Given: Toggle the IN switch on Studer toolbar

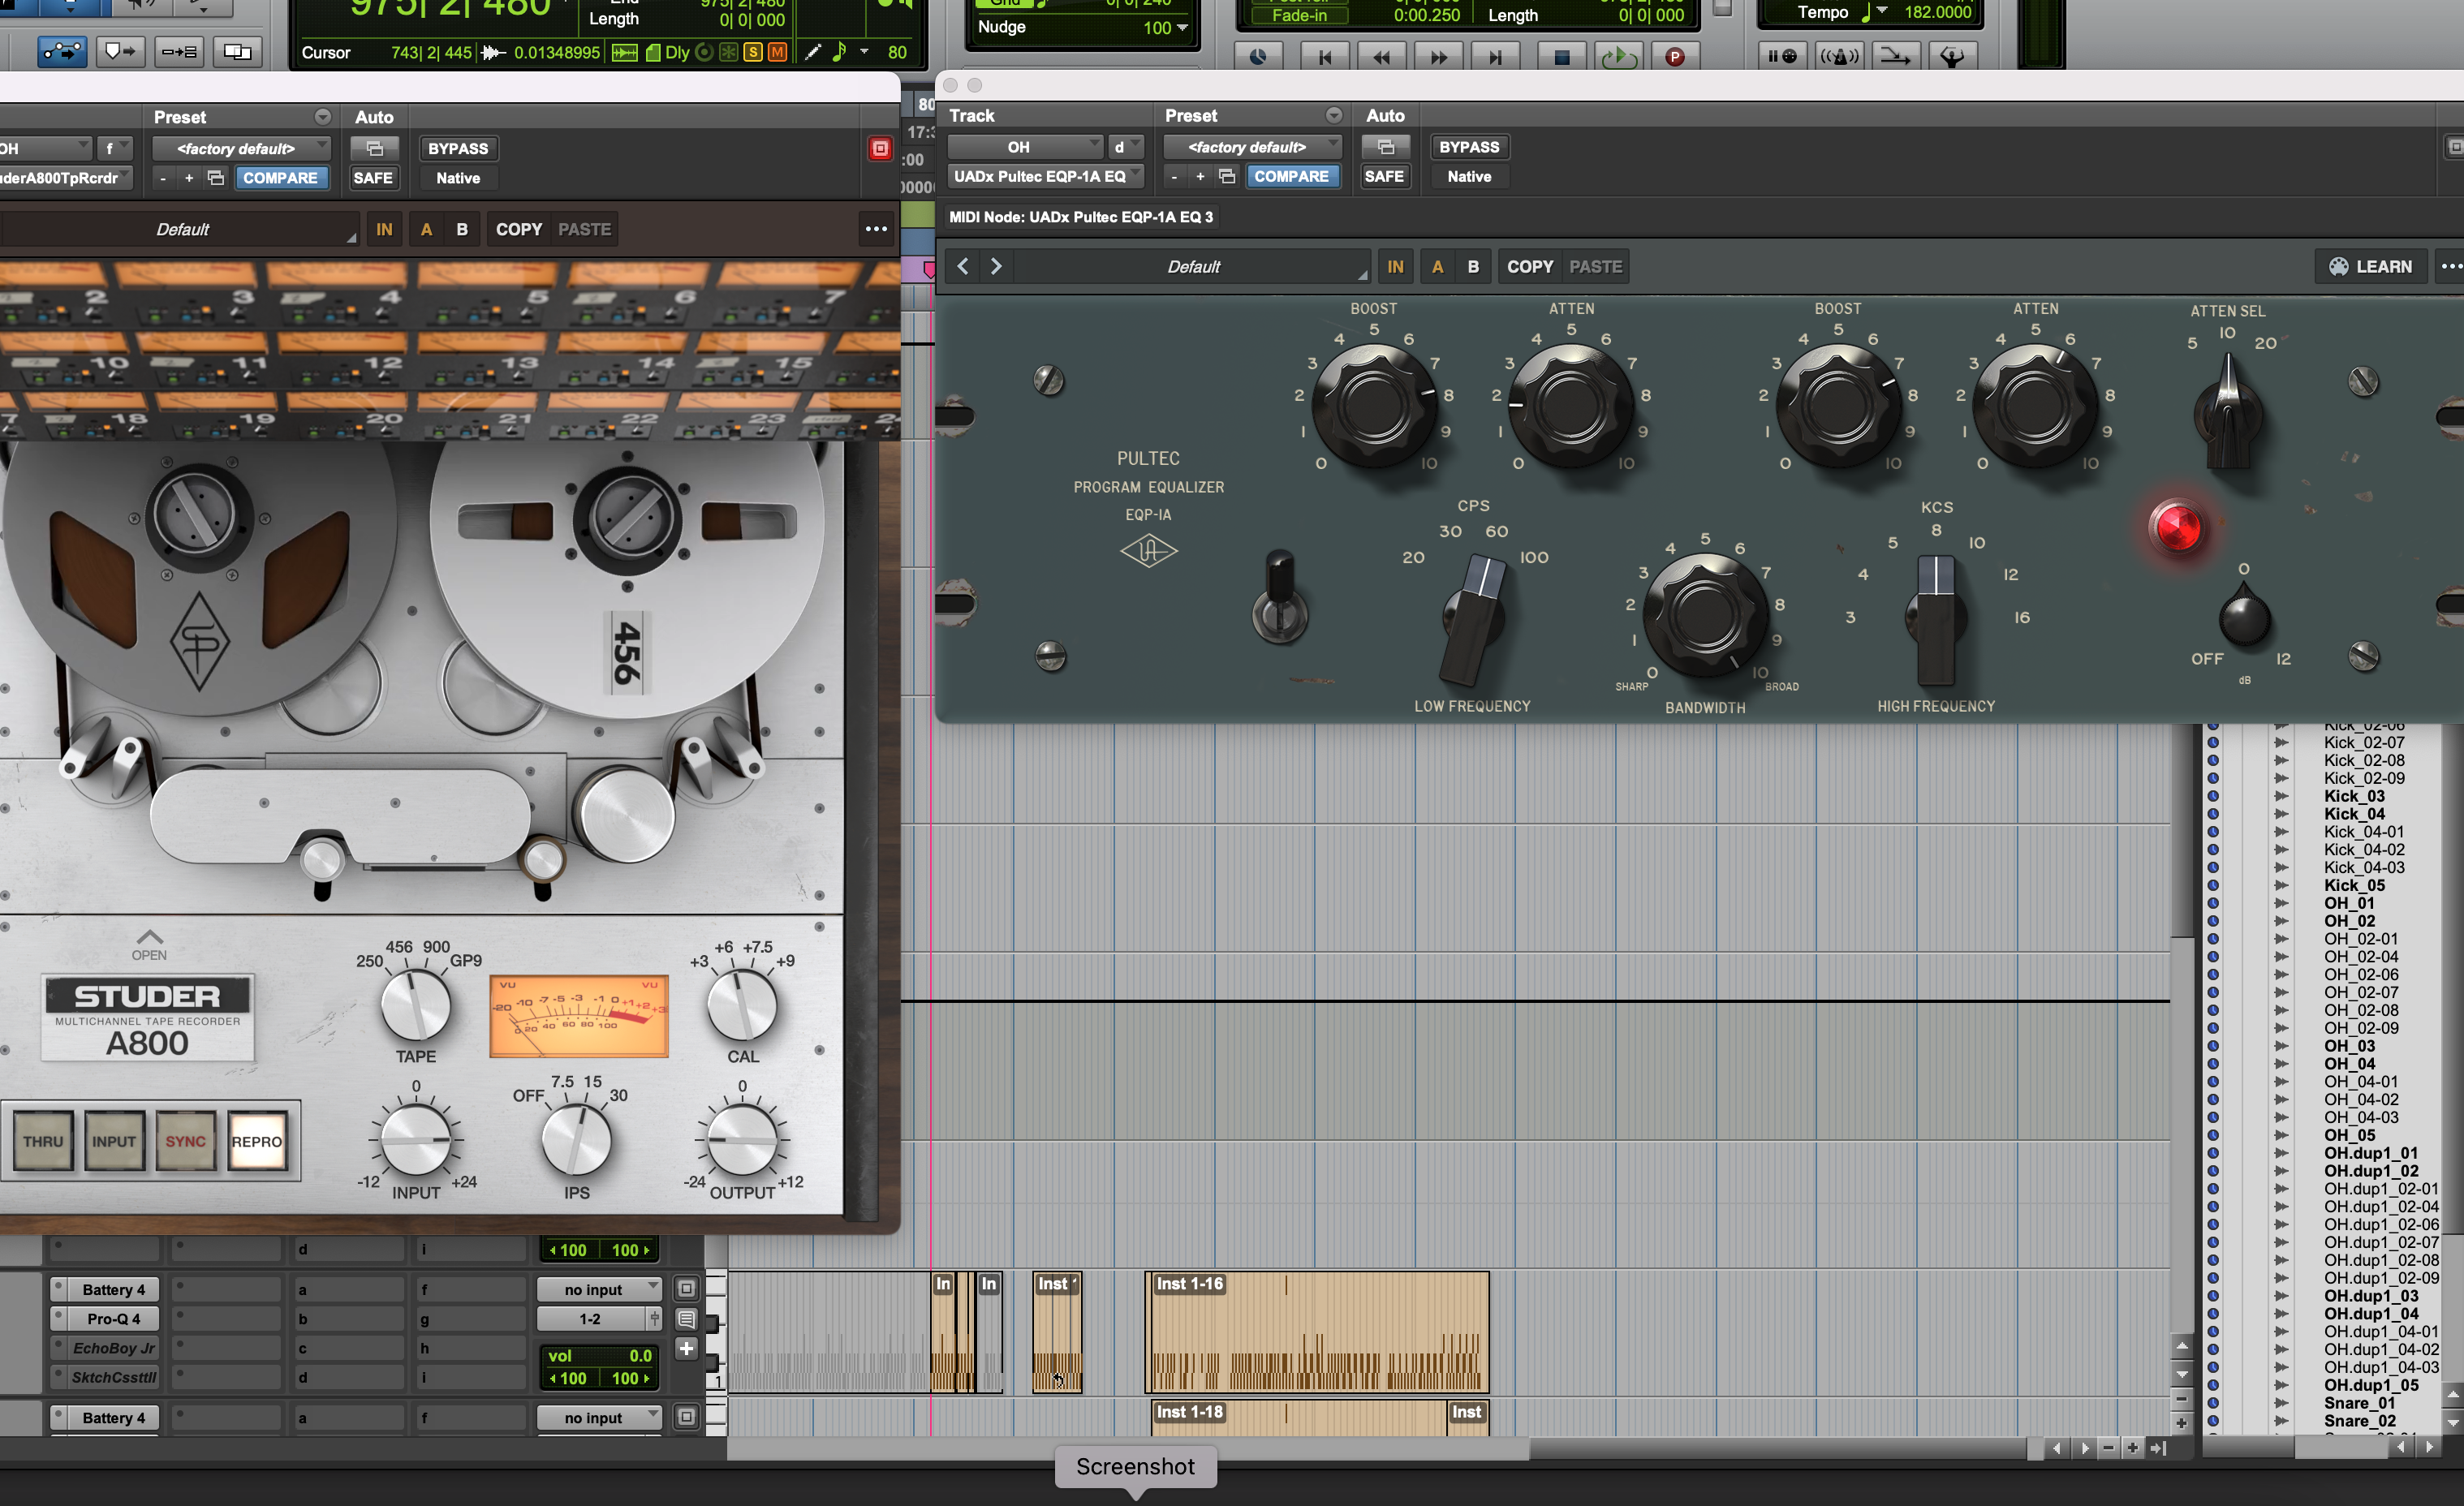Looking at the screenshot, I should [384, 229].
